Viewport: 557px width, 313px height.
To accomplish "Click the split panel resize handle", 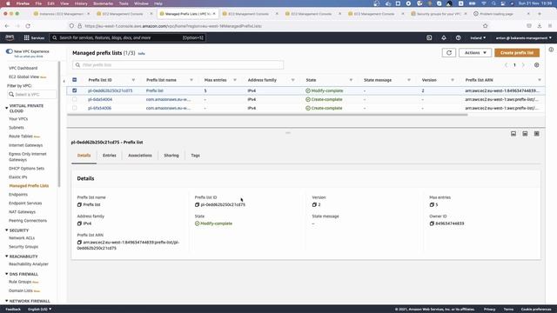I will click(x=288, y=133).
